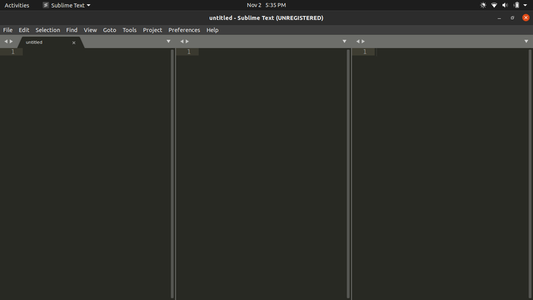Click the volume speaker icon
This screenshot has width=533, height=300.
click(x=505, y=5)
